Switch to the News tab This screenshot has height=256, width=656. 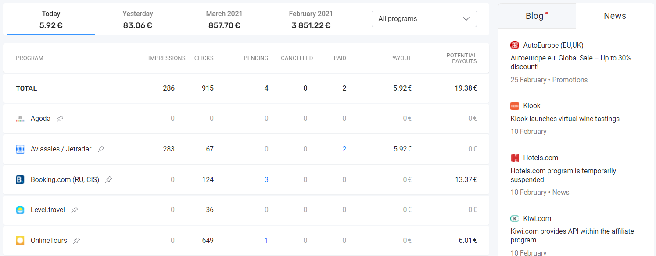click(x=614, y=16)
